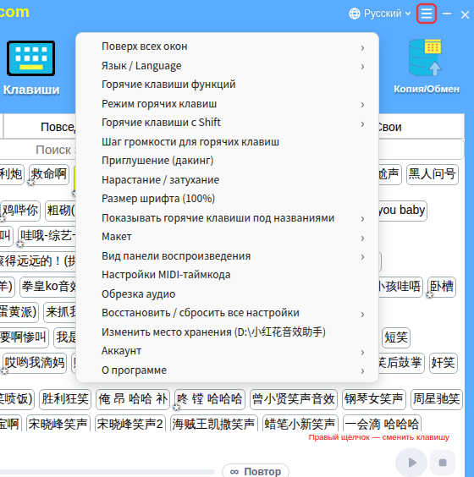Expand the Вид панели воспроизведения submenu
The width and height of the screenshot is (474, 477).
point(227,256)
